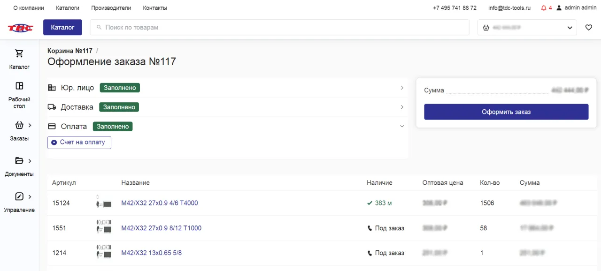The height and width of the screenshot is (271, 601).
Task: Collapse the Оплата section
Action: [x=402, y=126]
